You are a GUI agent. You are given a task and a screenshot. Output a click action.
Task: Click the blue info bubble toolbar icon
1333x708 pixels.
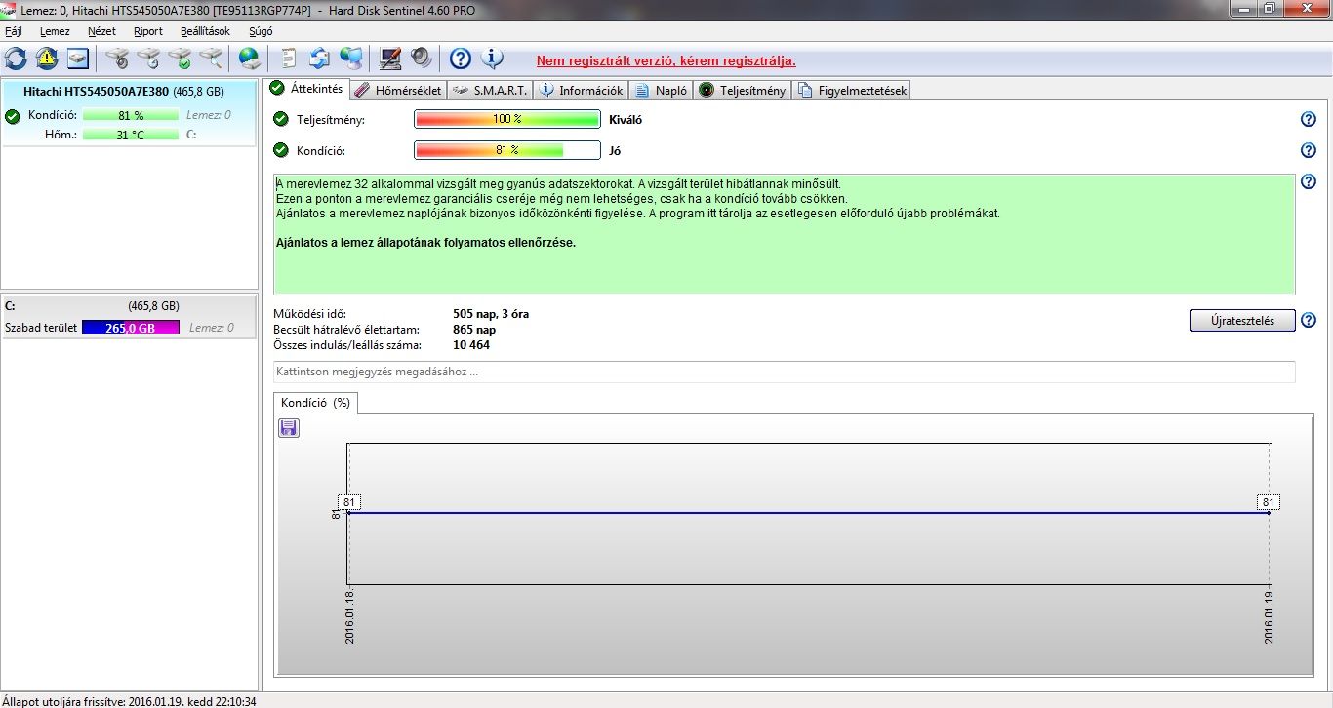tap(492, 59)
